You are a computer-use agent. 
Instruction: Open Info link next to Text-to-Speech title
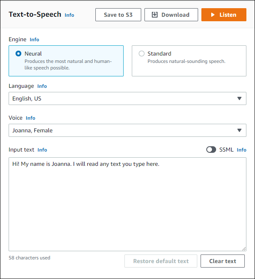tap(70, 15)
